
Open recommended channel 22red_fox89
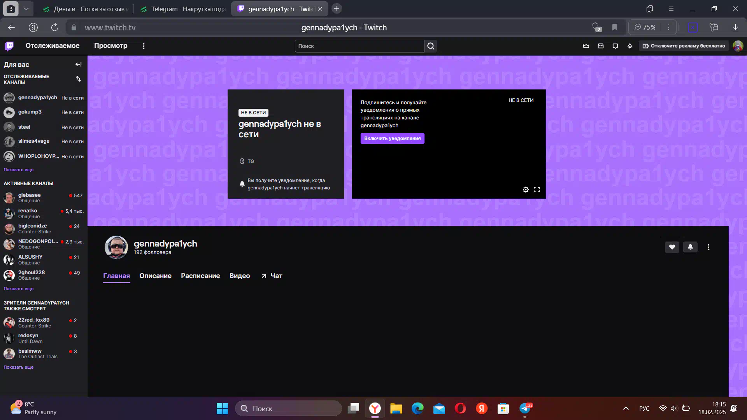point(44,323)
